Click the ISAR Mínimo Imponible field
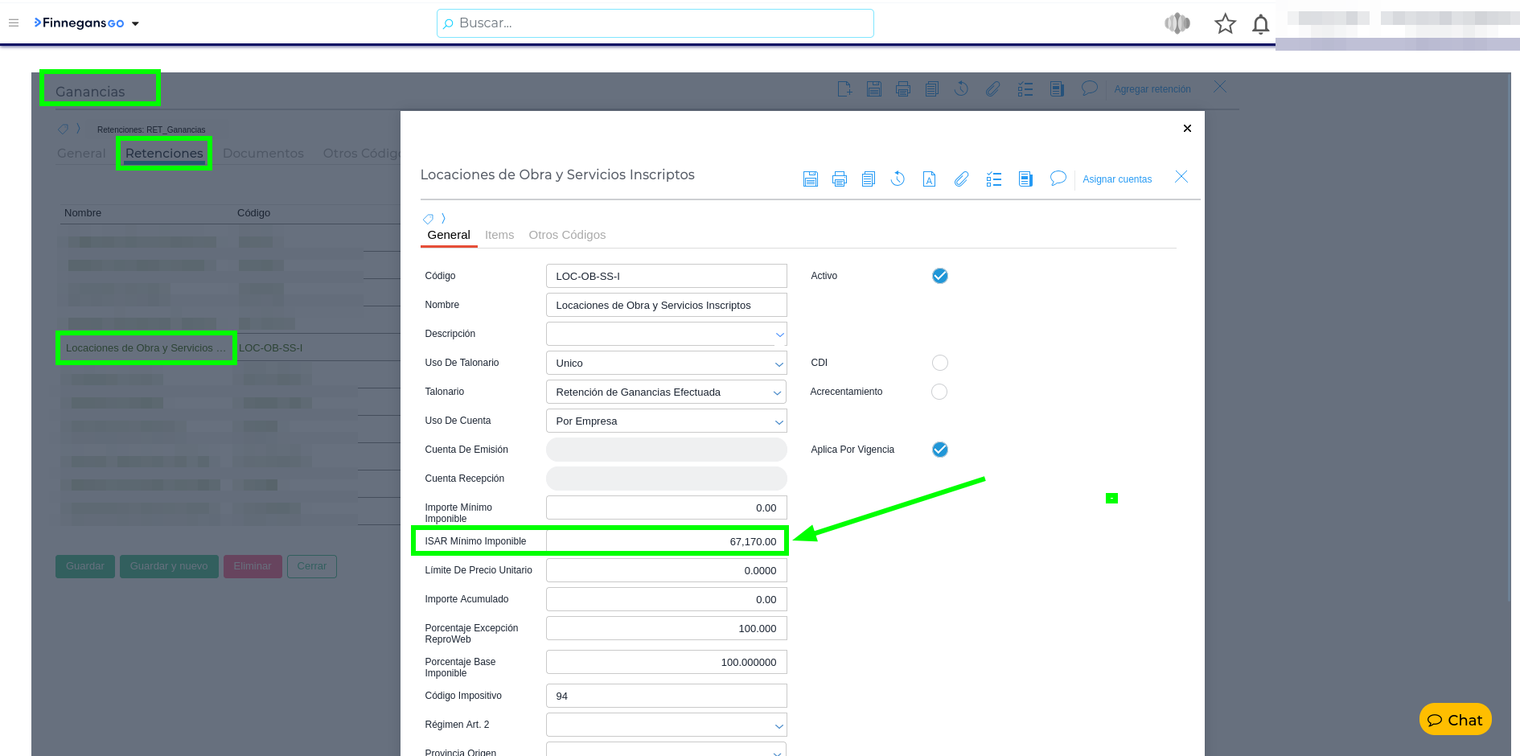This screenshot has width=1520, height=756. (x=666, y=541)
